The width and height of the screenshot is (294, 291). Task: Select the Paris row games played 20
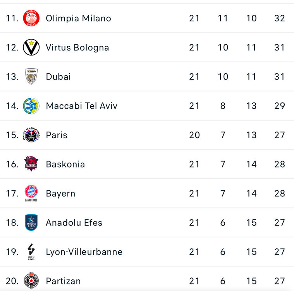pos(194,135)
